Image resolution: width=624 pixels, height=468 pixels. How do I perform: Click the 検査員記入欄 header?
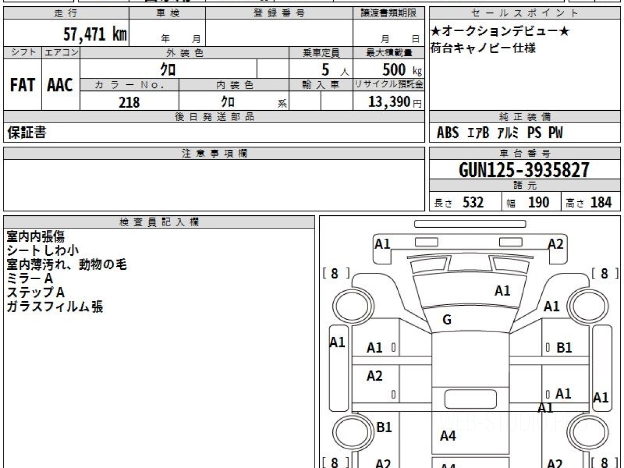click(x=159, y=222)
